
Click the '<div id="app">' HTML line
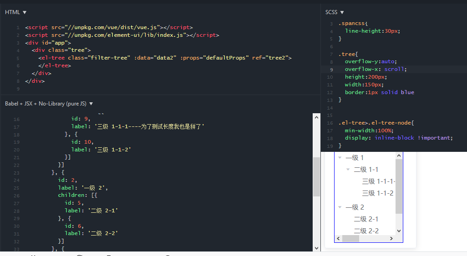pos(48,43)
